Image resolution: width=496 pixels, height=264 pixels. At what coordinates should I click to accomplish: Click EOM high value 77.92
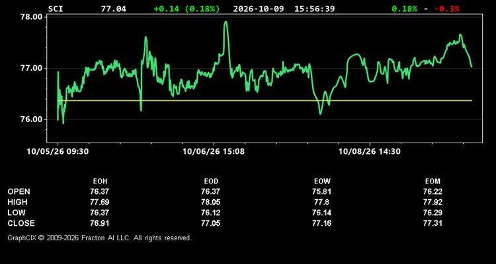pyautogui.click(x=433, y=202)
